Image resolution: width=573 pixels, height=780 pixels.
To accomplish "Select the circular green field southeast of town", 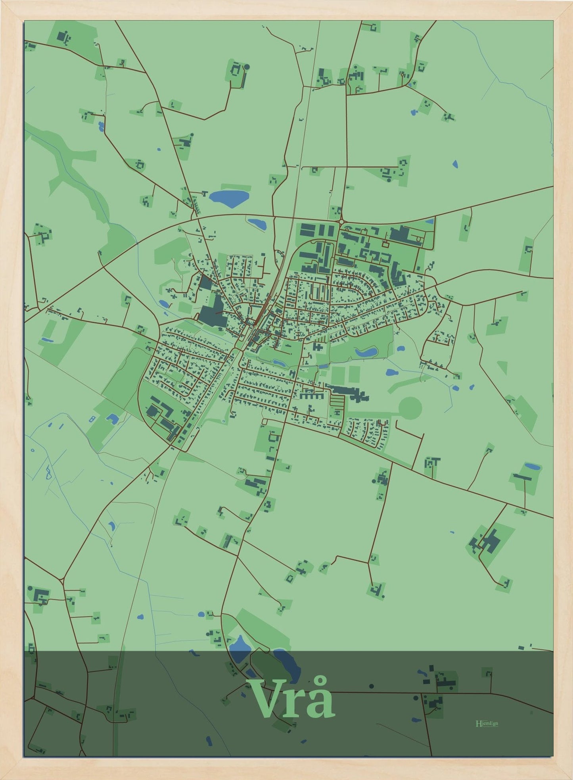I will 410,408.
